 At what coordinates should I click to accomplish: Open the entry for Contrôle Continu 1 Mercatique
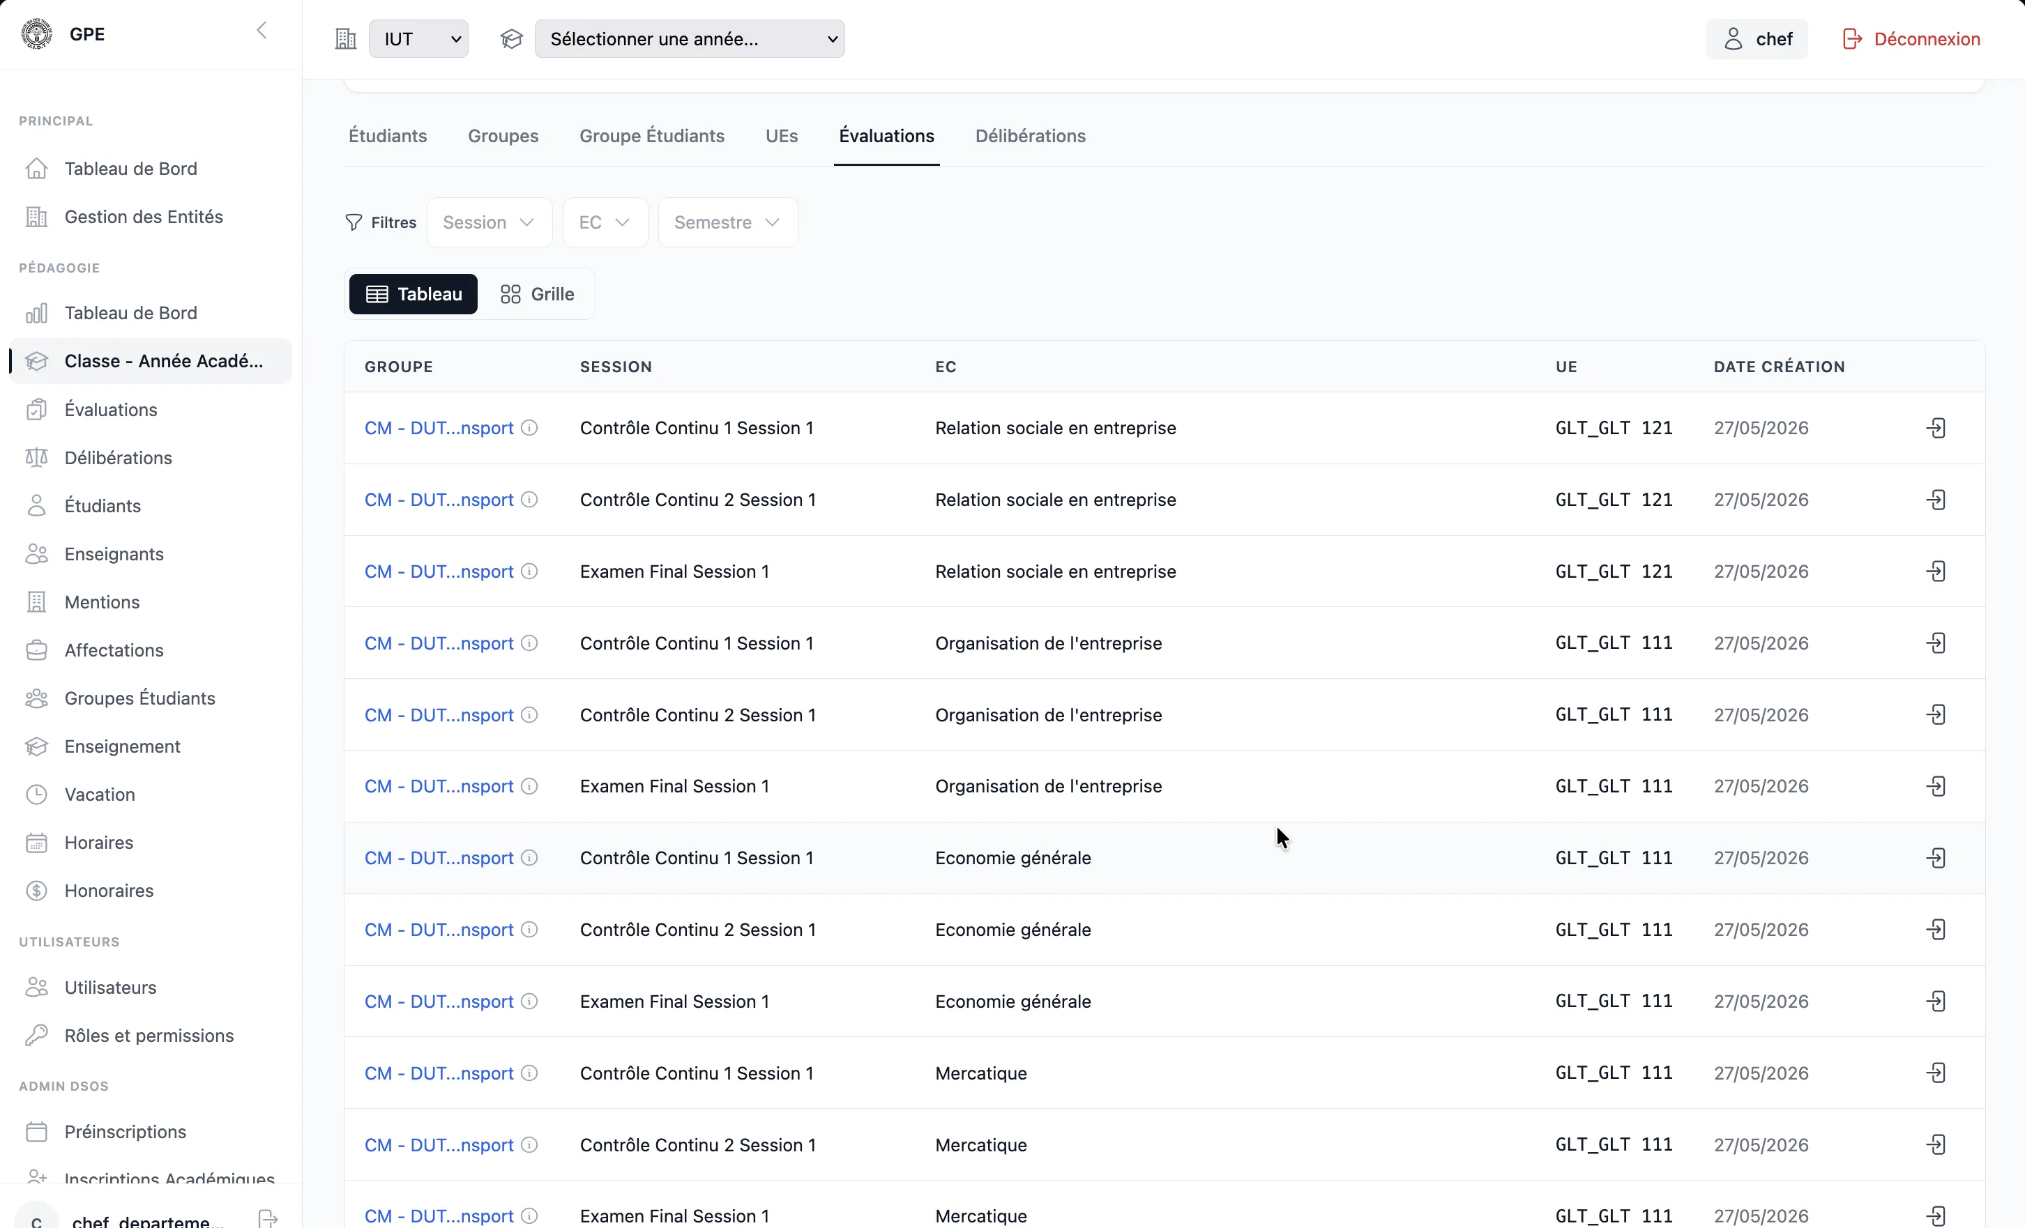pyautogui.click(x=1936, y=1073)
